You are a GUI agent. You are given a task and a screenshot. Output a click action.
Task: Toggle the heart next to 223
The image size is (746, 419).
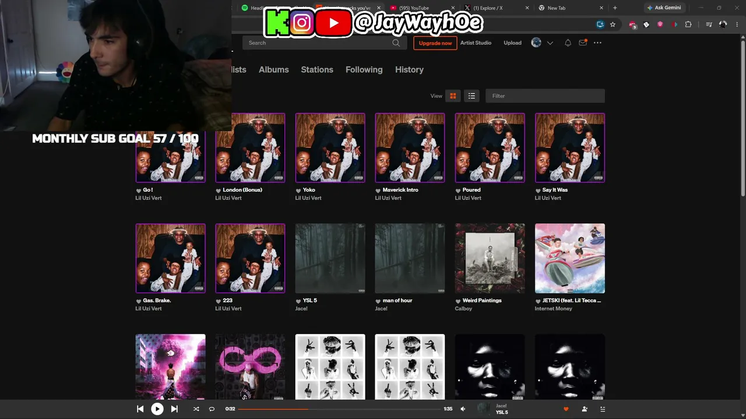coord(219,301)
